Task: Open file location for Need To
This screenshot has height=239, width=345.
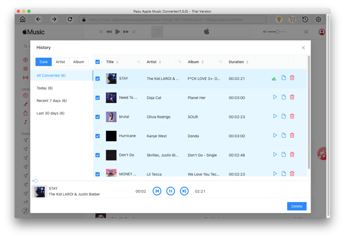Action: pyautogui.click(x=283, y=97)
